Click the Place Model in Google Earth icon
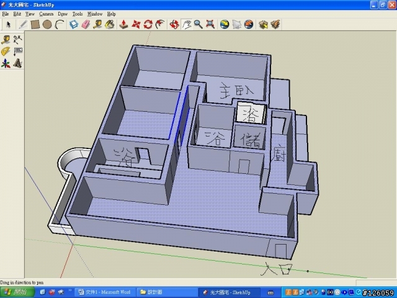 (249, 25)
